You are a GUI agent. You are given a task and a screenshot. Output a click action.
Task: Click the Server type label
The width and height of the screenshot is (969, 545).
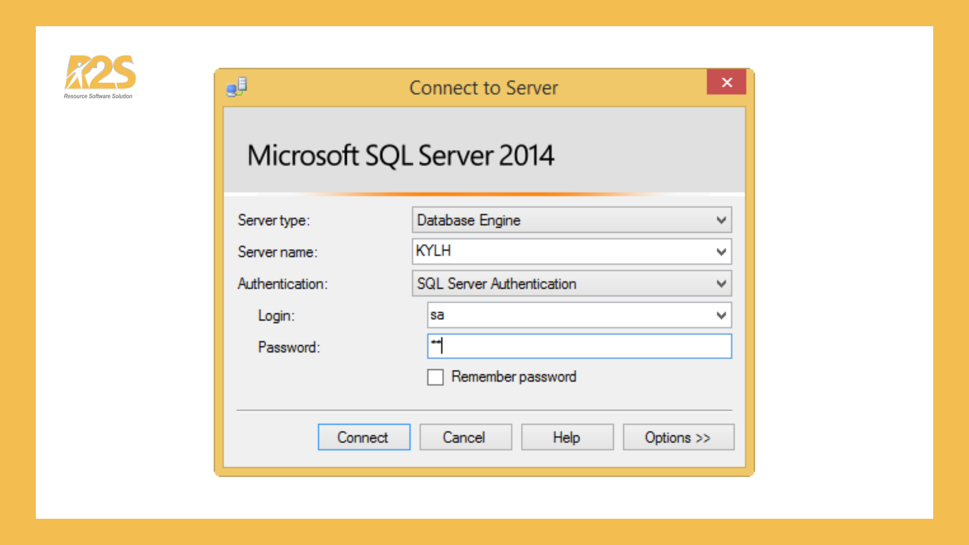(273, 220)
